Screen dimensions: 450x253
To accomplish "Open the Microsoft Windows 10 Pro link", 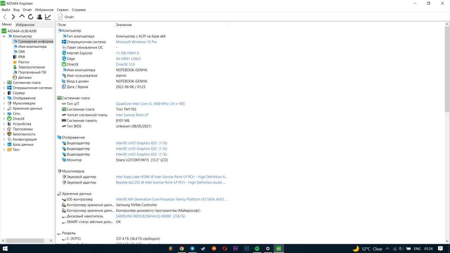I will 136,42.
